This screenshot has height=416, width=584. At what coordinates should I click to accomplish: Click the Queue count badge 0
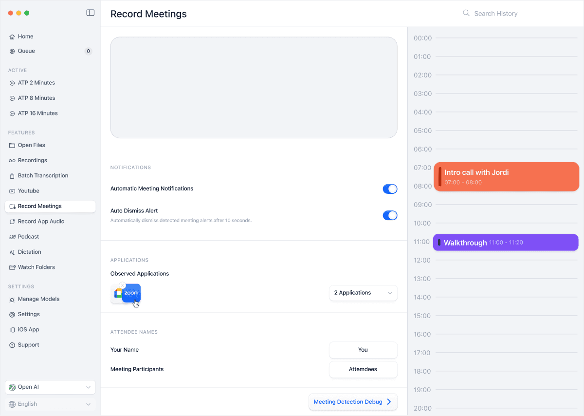[x=88, y=51]
